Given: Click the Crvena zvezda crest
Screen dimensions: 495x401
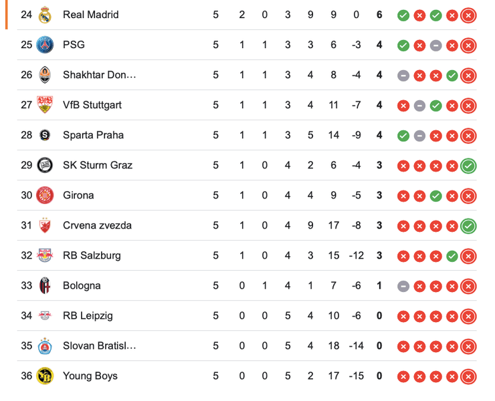Looking at the screenshot, I should tap(45, 225).
